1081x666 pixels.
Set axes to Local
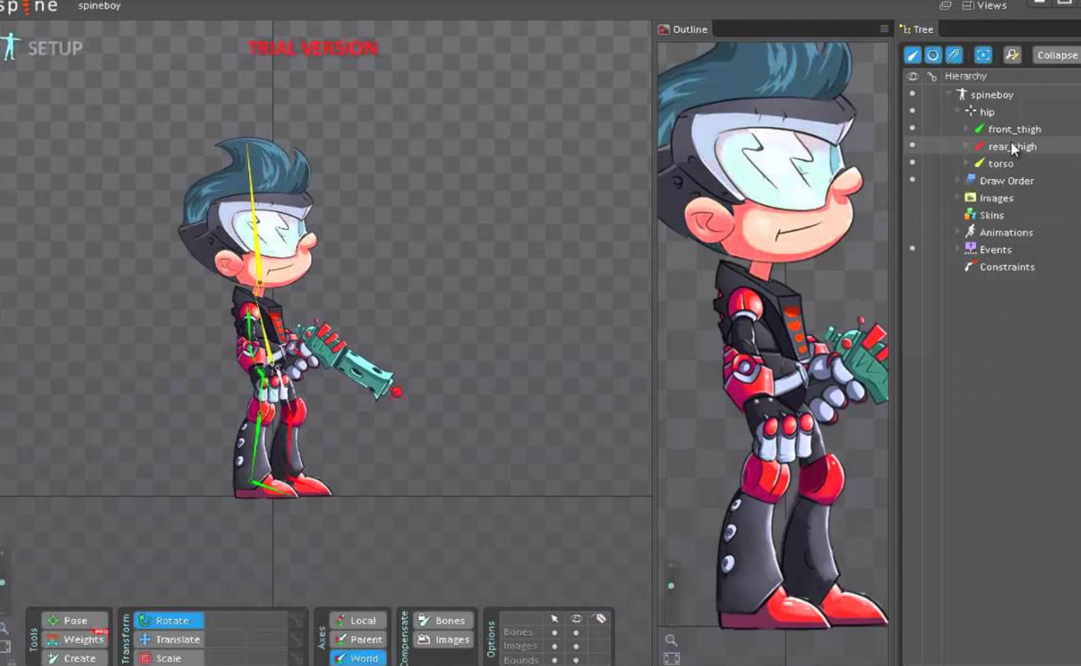358,620
